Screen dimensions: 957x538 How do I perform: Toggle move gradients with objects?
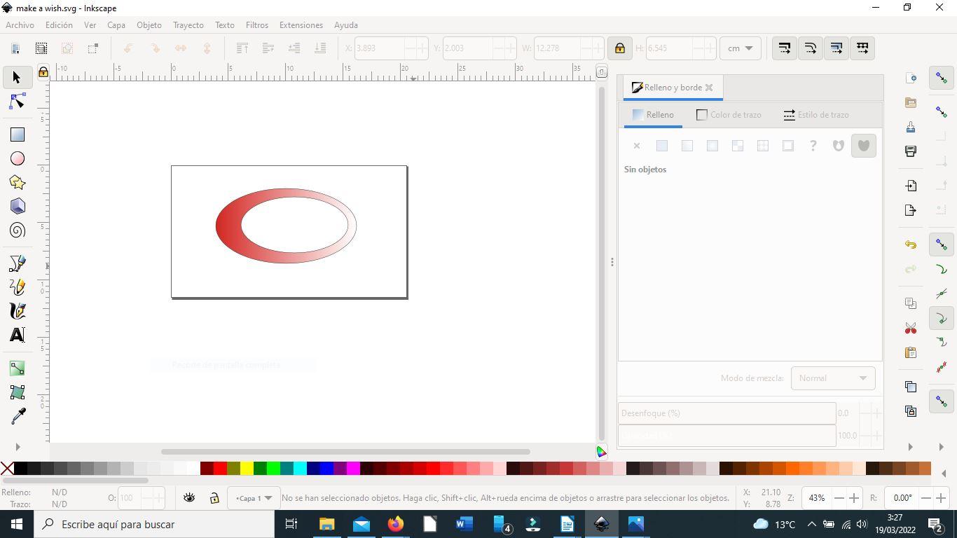coord(836,48)
